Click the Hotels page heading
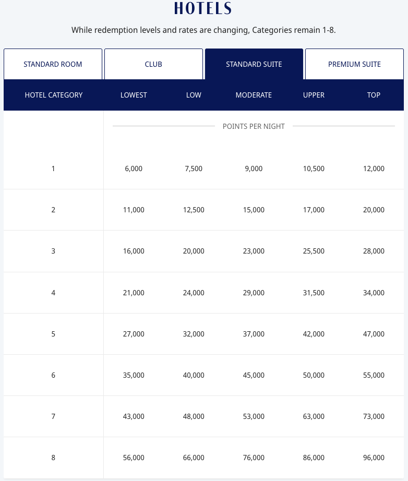408x481 pixels. point(203,9)
